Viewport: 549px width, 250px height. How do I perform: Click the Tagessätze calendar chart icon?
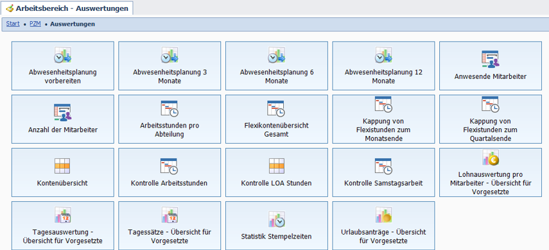coord(170,215)
